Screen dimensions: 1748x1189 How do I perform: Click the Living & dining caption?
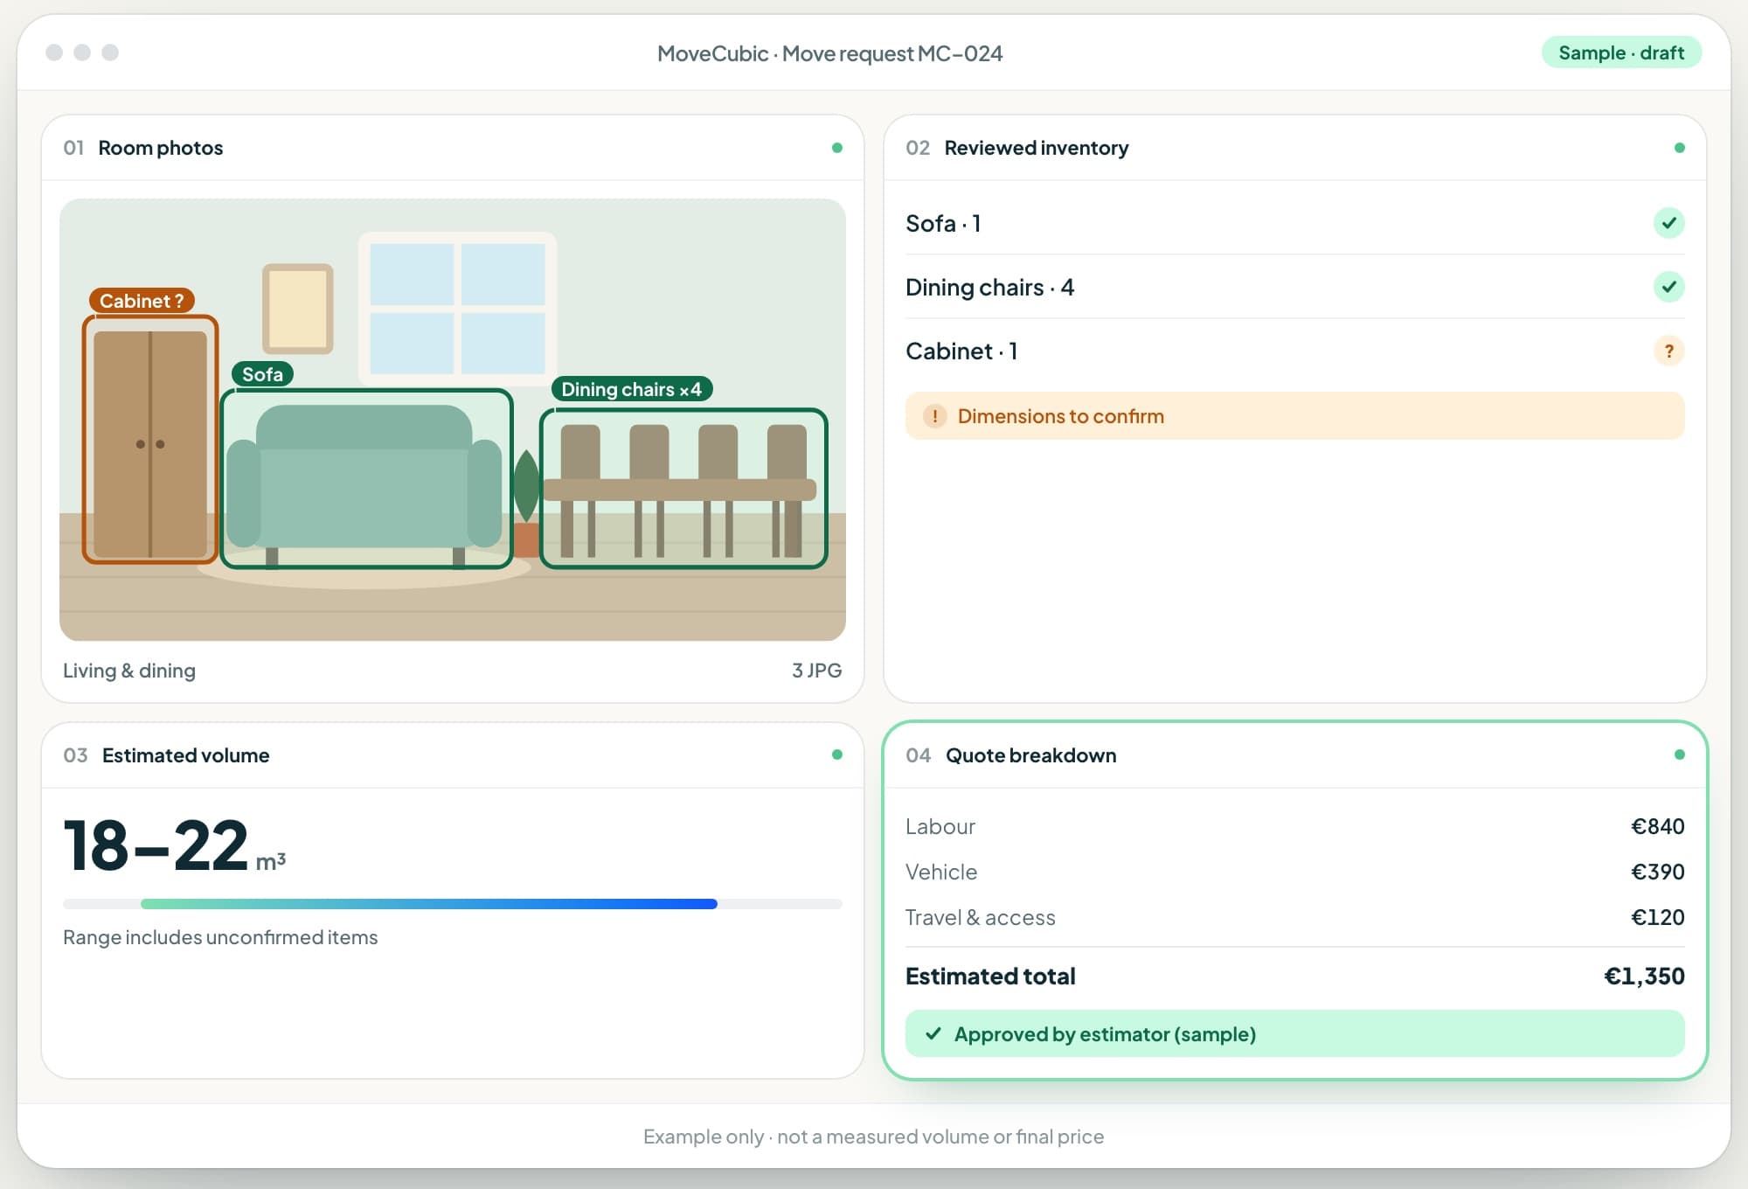(129, 671)
